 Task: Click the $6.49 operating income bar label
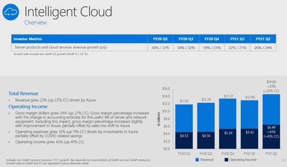click(x=271, y=126)
